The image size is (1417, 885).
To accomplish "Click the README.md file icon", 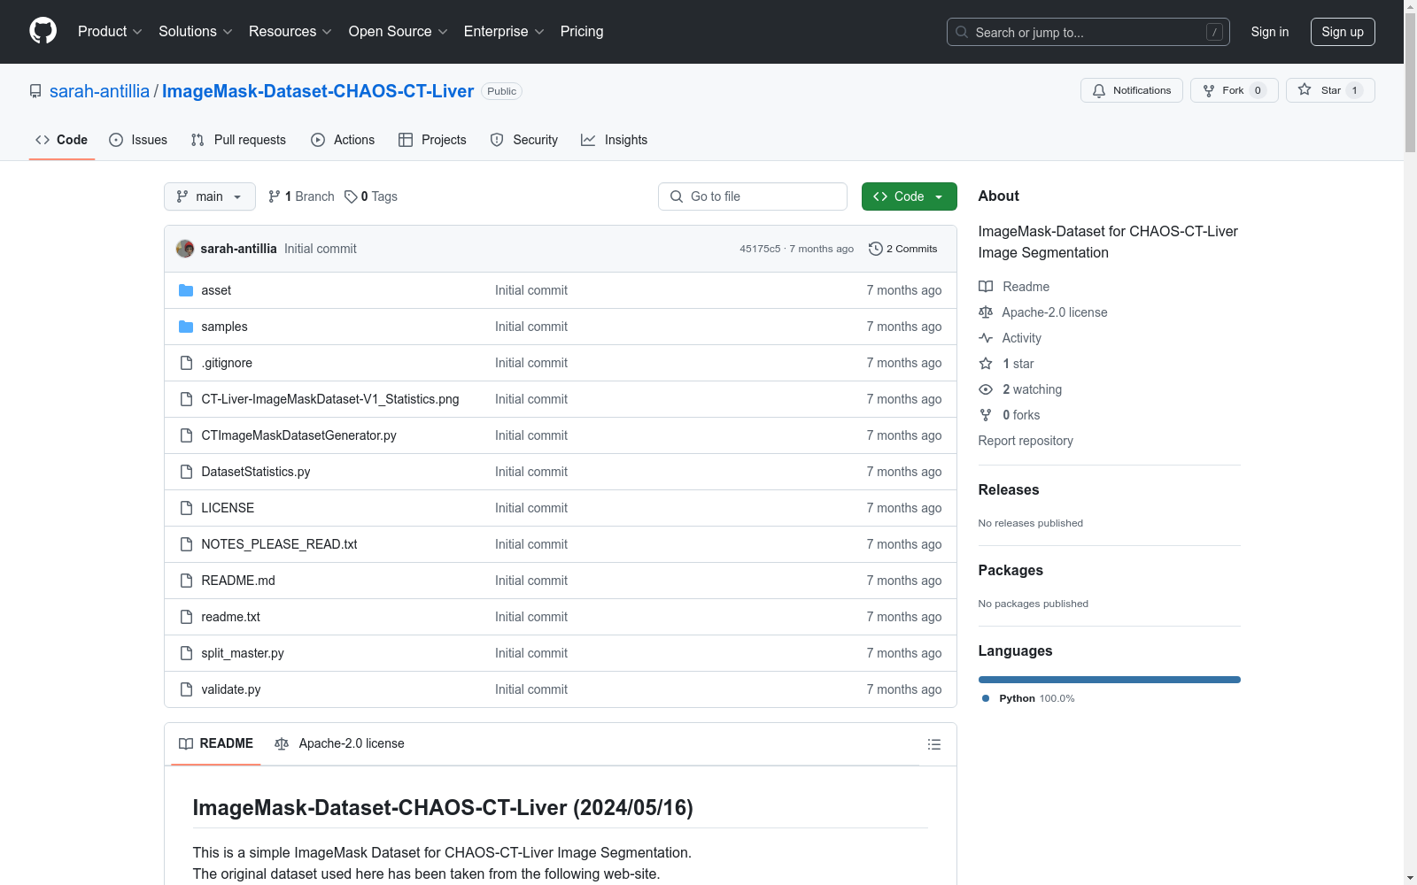I will [186, 581].
